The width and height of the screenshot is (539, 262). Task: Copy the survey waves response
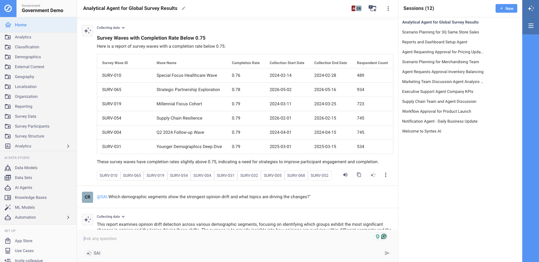tap(359, 175)
